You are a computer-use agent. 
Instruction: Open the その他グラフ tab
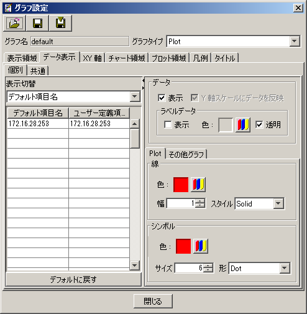click(186, 154)
